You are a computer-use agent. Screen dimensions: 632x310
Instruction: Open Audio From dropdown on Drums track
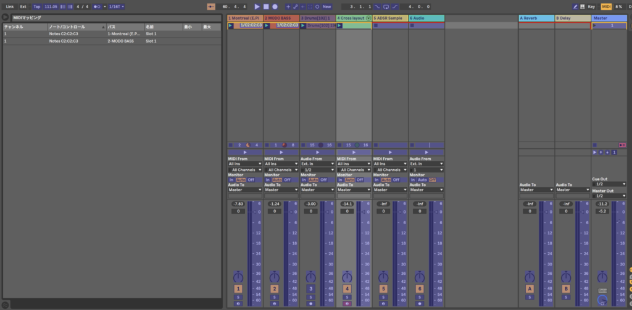tap(317, 164)
